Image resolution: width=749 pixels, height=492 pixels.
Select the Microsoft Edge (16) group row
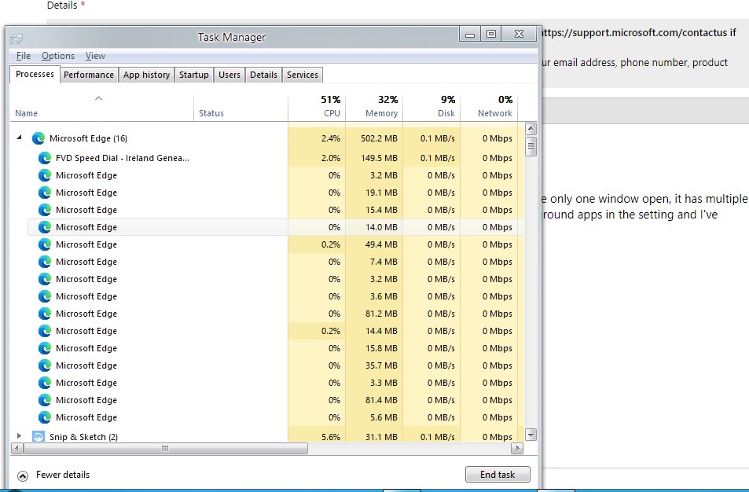tap(267, 138)
